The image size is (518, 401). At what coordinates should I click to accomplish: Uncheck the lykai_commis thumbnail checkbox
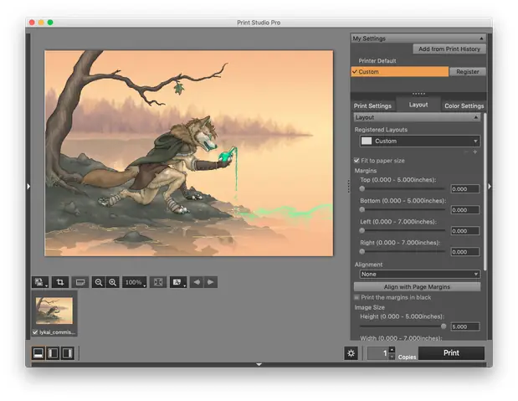[x=35, y=332]
